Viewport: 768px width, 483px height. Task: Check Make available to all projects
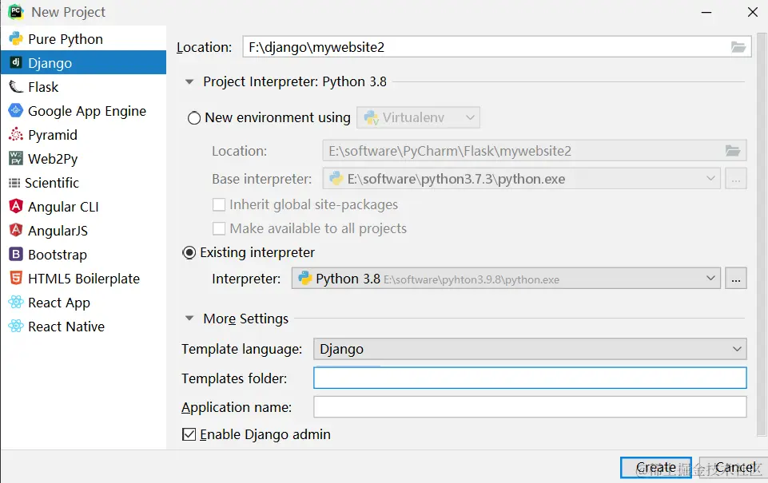click(218, 228)
